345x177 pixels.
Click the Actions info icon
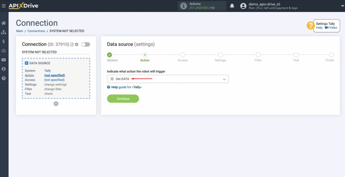(x=184, y=6)
